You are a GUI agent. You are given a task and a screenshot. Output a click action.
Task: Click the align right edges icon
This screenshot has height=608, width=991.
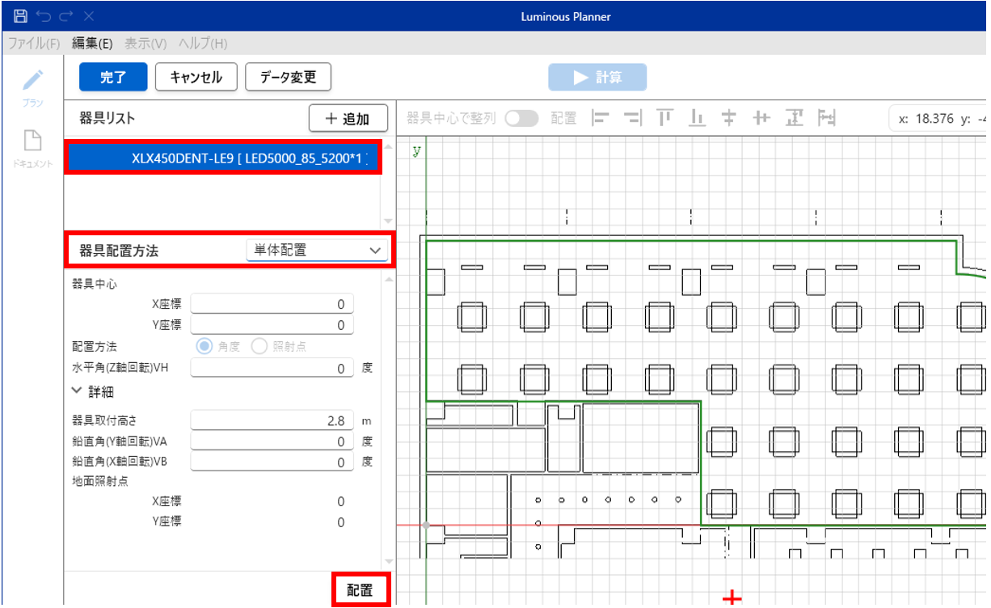click(633, 118)
